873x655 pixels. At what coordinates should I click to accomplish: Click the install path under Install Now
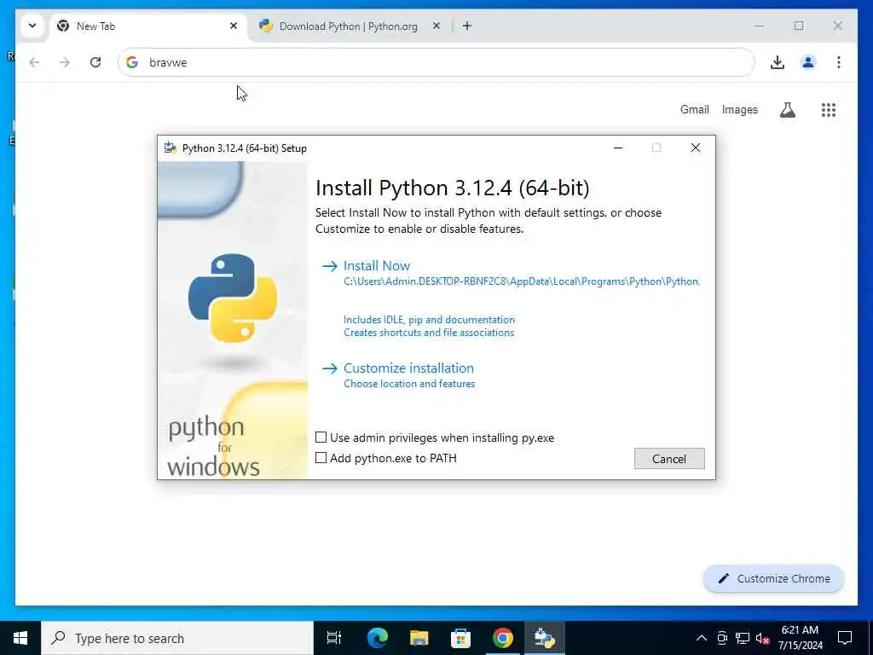pos(522,281)
